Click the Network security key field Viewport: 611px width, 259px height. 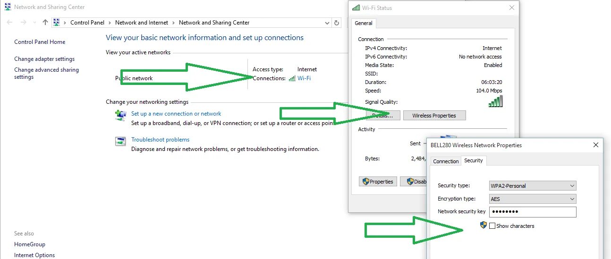[x=533, y=212]
